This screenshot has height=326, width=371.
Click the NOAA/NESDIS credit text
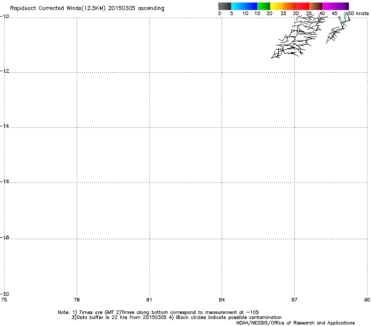tap(295, 323)
